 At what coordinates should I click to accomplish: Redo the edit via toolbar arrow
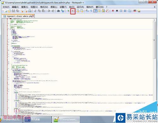click(53, 11)
